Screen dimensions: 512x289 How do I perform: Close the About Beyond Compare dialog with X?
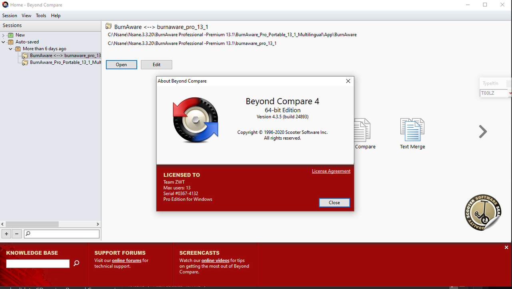click(348, 81)
